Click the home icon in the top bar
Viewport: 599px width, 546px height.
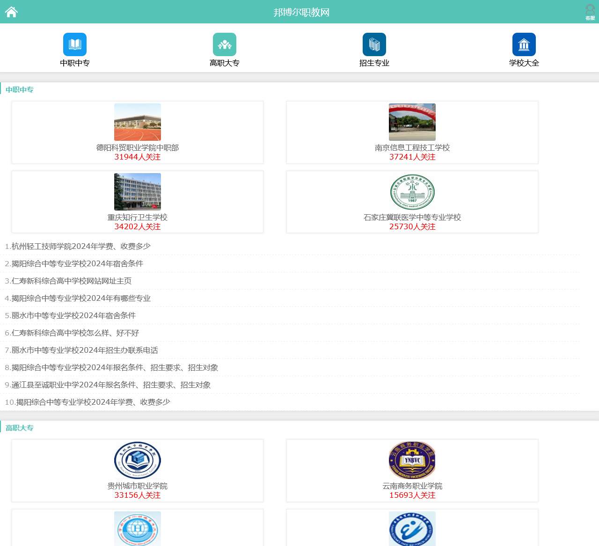coord(11,12)
